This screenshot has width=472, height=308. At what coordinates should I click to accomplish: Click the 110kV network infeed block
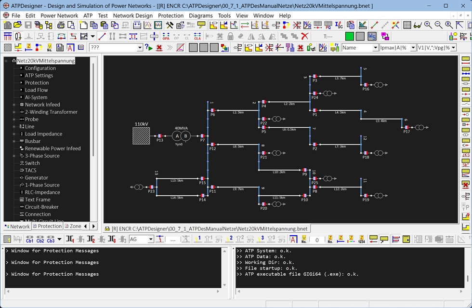141,135
